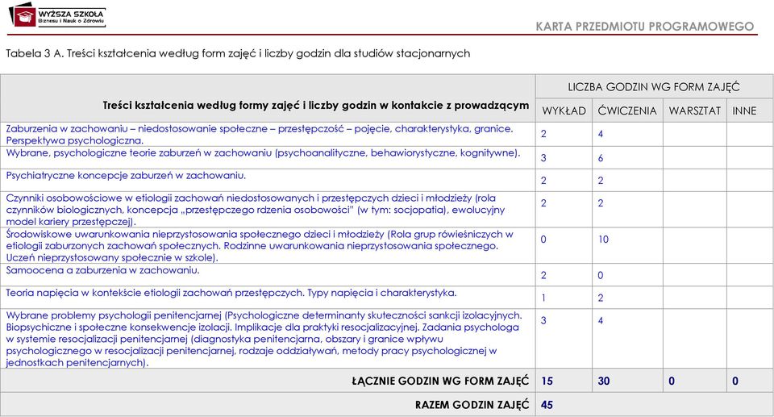Select lecture hours '2' in 'Psychiatryczne koncepcje' row
The image size is (774, 417).
pyautogui.click(x=543, y=181)
